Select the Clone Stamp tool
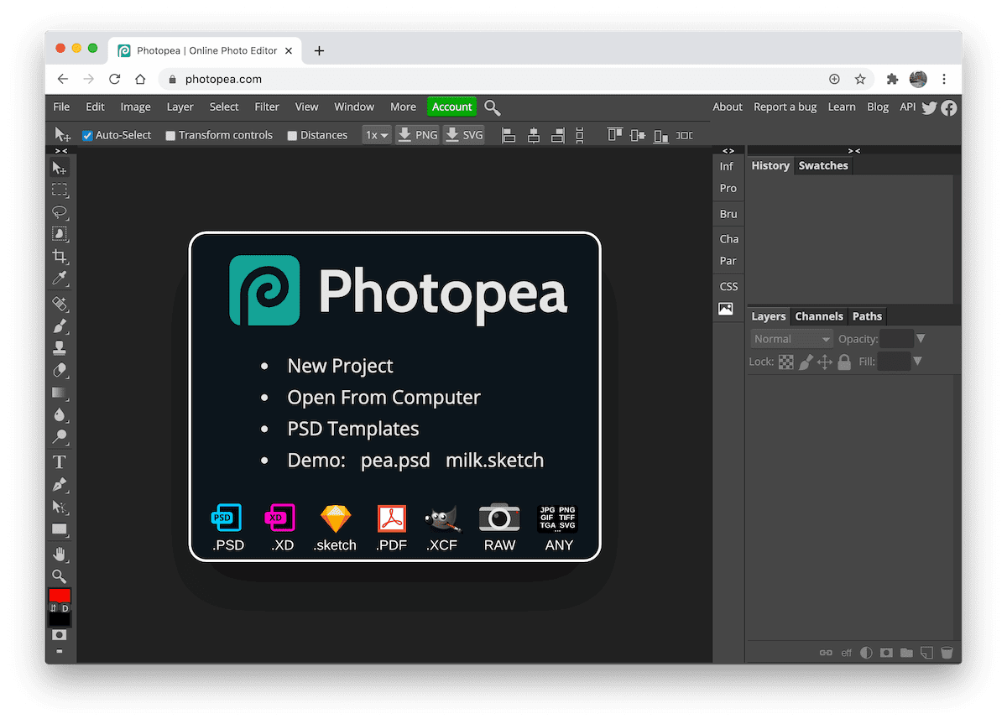 point(60,347)
